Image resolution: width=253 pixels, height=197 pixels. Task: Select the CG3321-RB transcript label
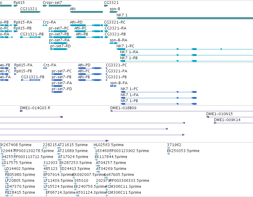115,34
